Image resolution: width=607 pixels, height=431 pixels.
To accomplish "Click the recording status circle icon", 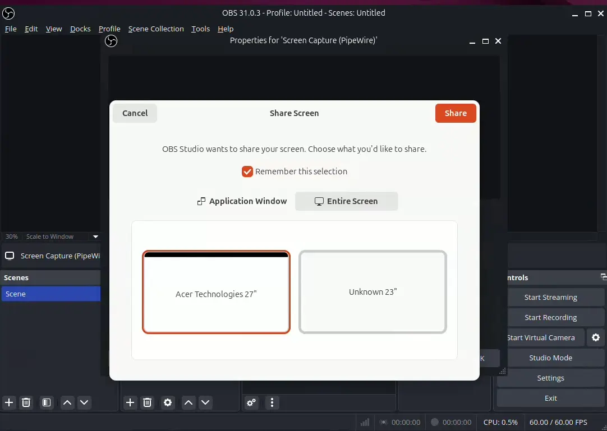I will [435, 422].
